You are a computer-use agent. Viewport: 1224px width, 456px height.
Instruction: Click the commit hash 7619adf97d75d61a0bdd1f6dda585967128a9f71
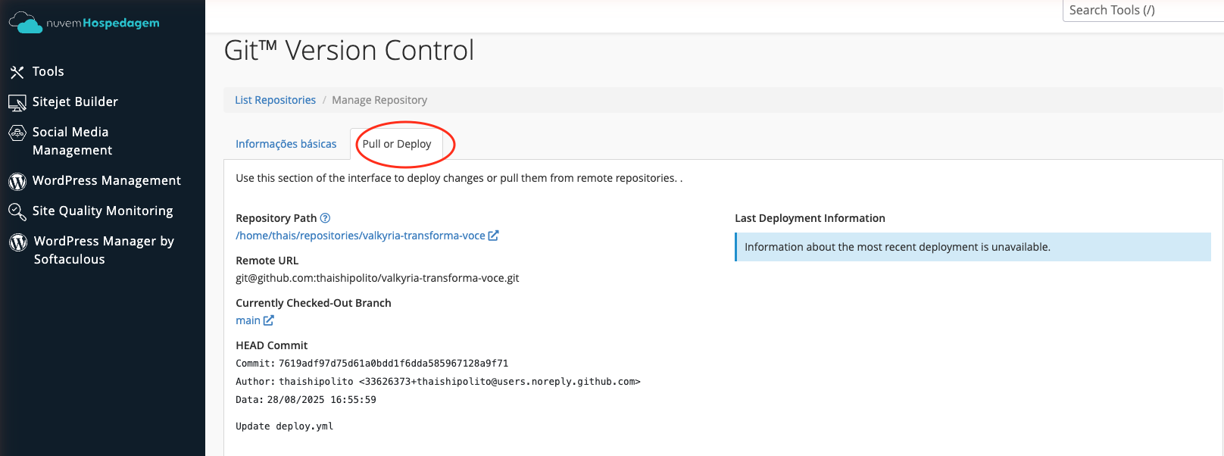pyautogui.click(x=393, y=364)
